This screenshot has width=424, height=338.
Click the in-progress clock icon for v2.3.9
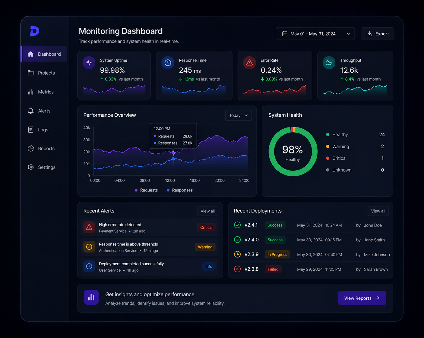[237, 254]
